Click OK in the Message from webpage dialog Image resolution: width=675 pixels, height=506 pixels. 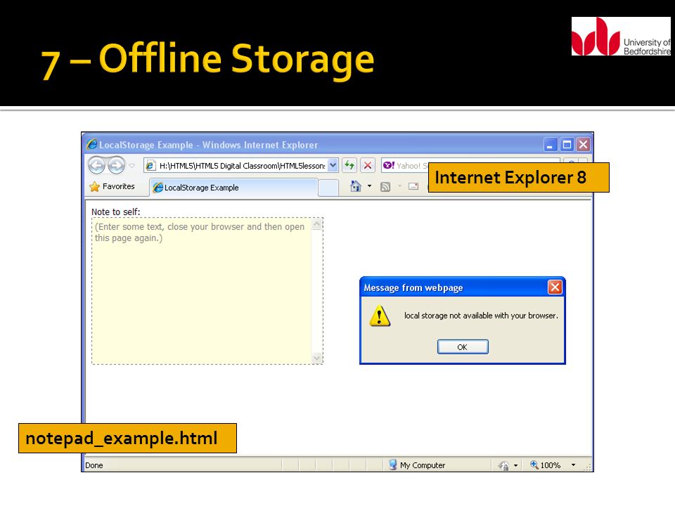point(463,346)
